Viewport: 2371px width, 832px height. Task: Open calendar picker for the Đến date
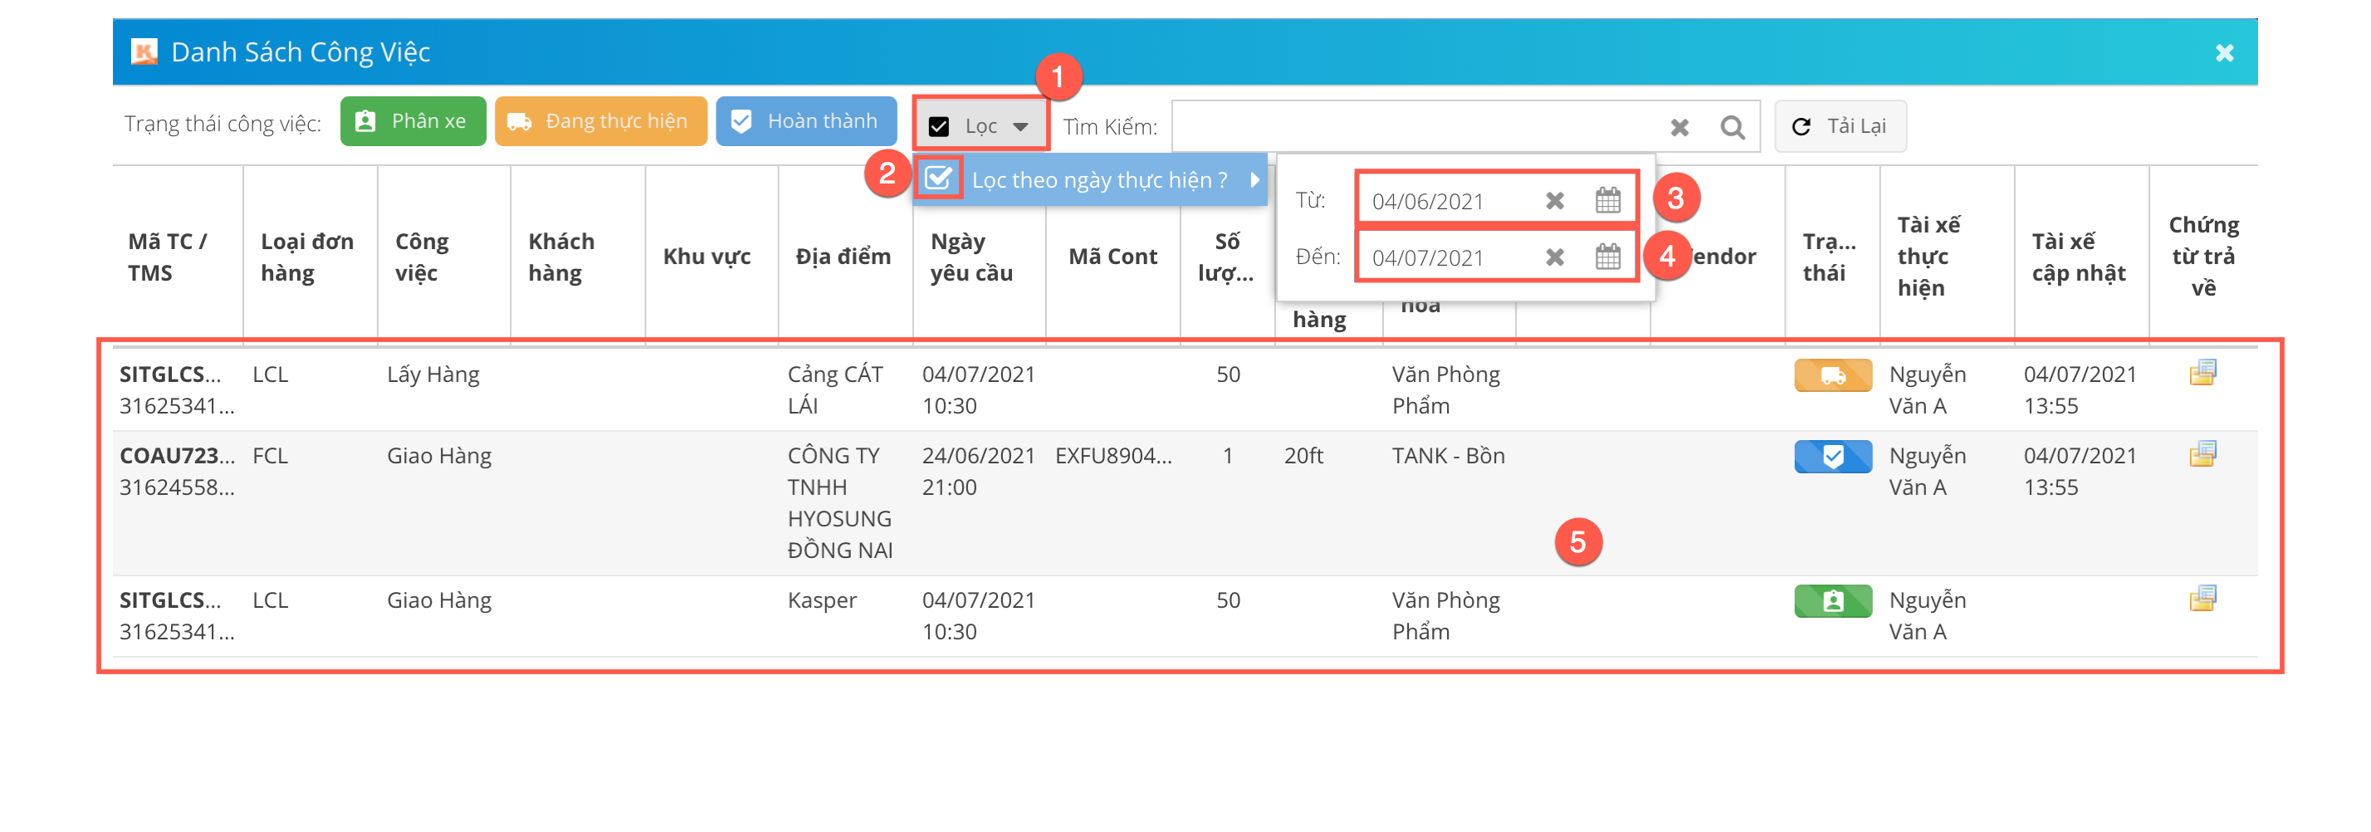[x=1607, y=257]
